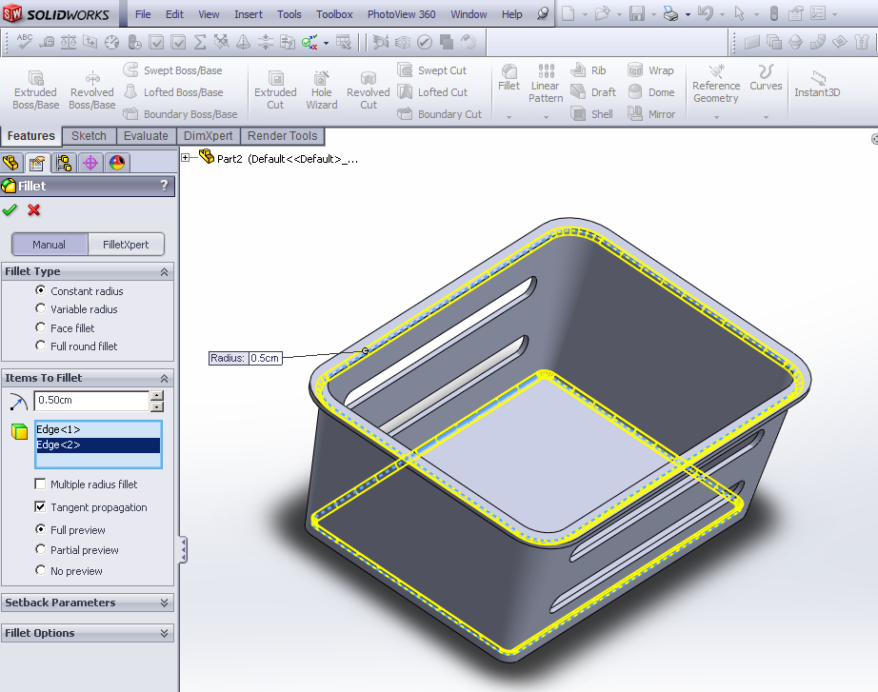Select Face fillet type
The image size is (878, 692).
(40, 327)
